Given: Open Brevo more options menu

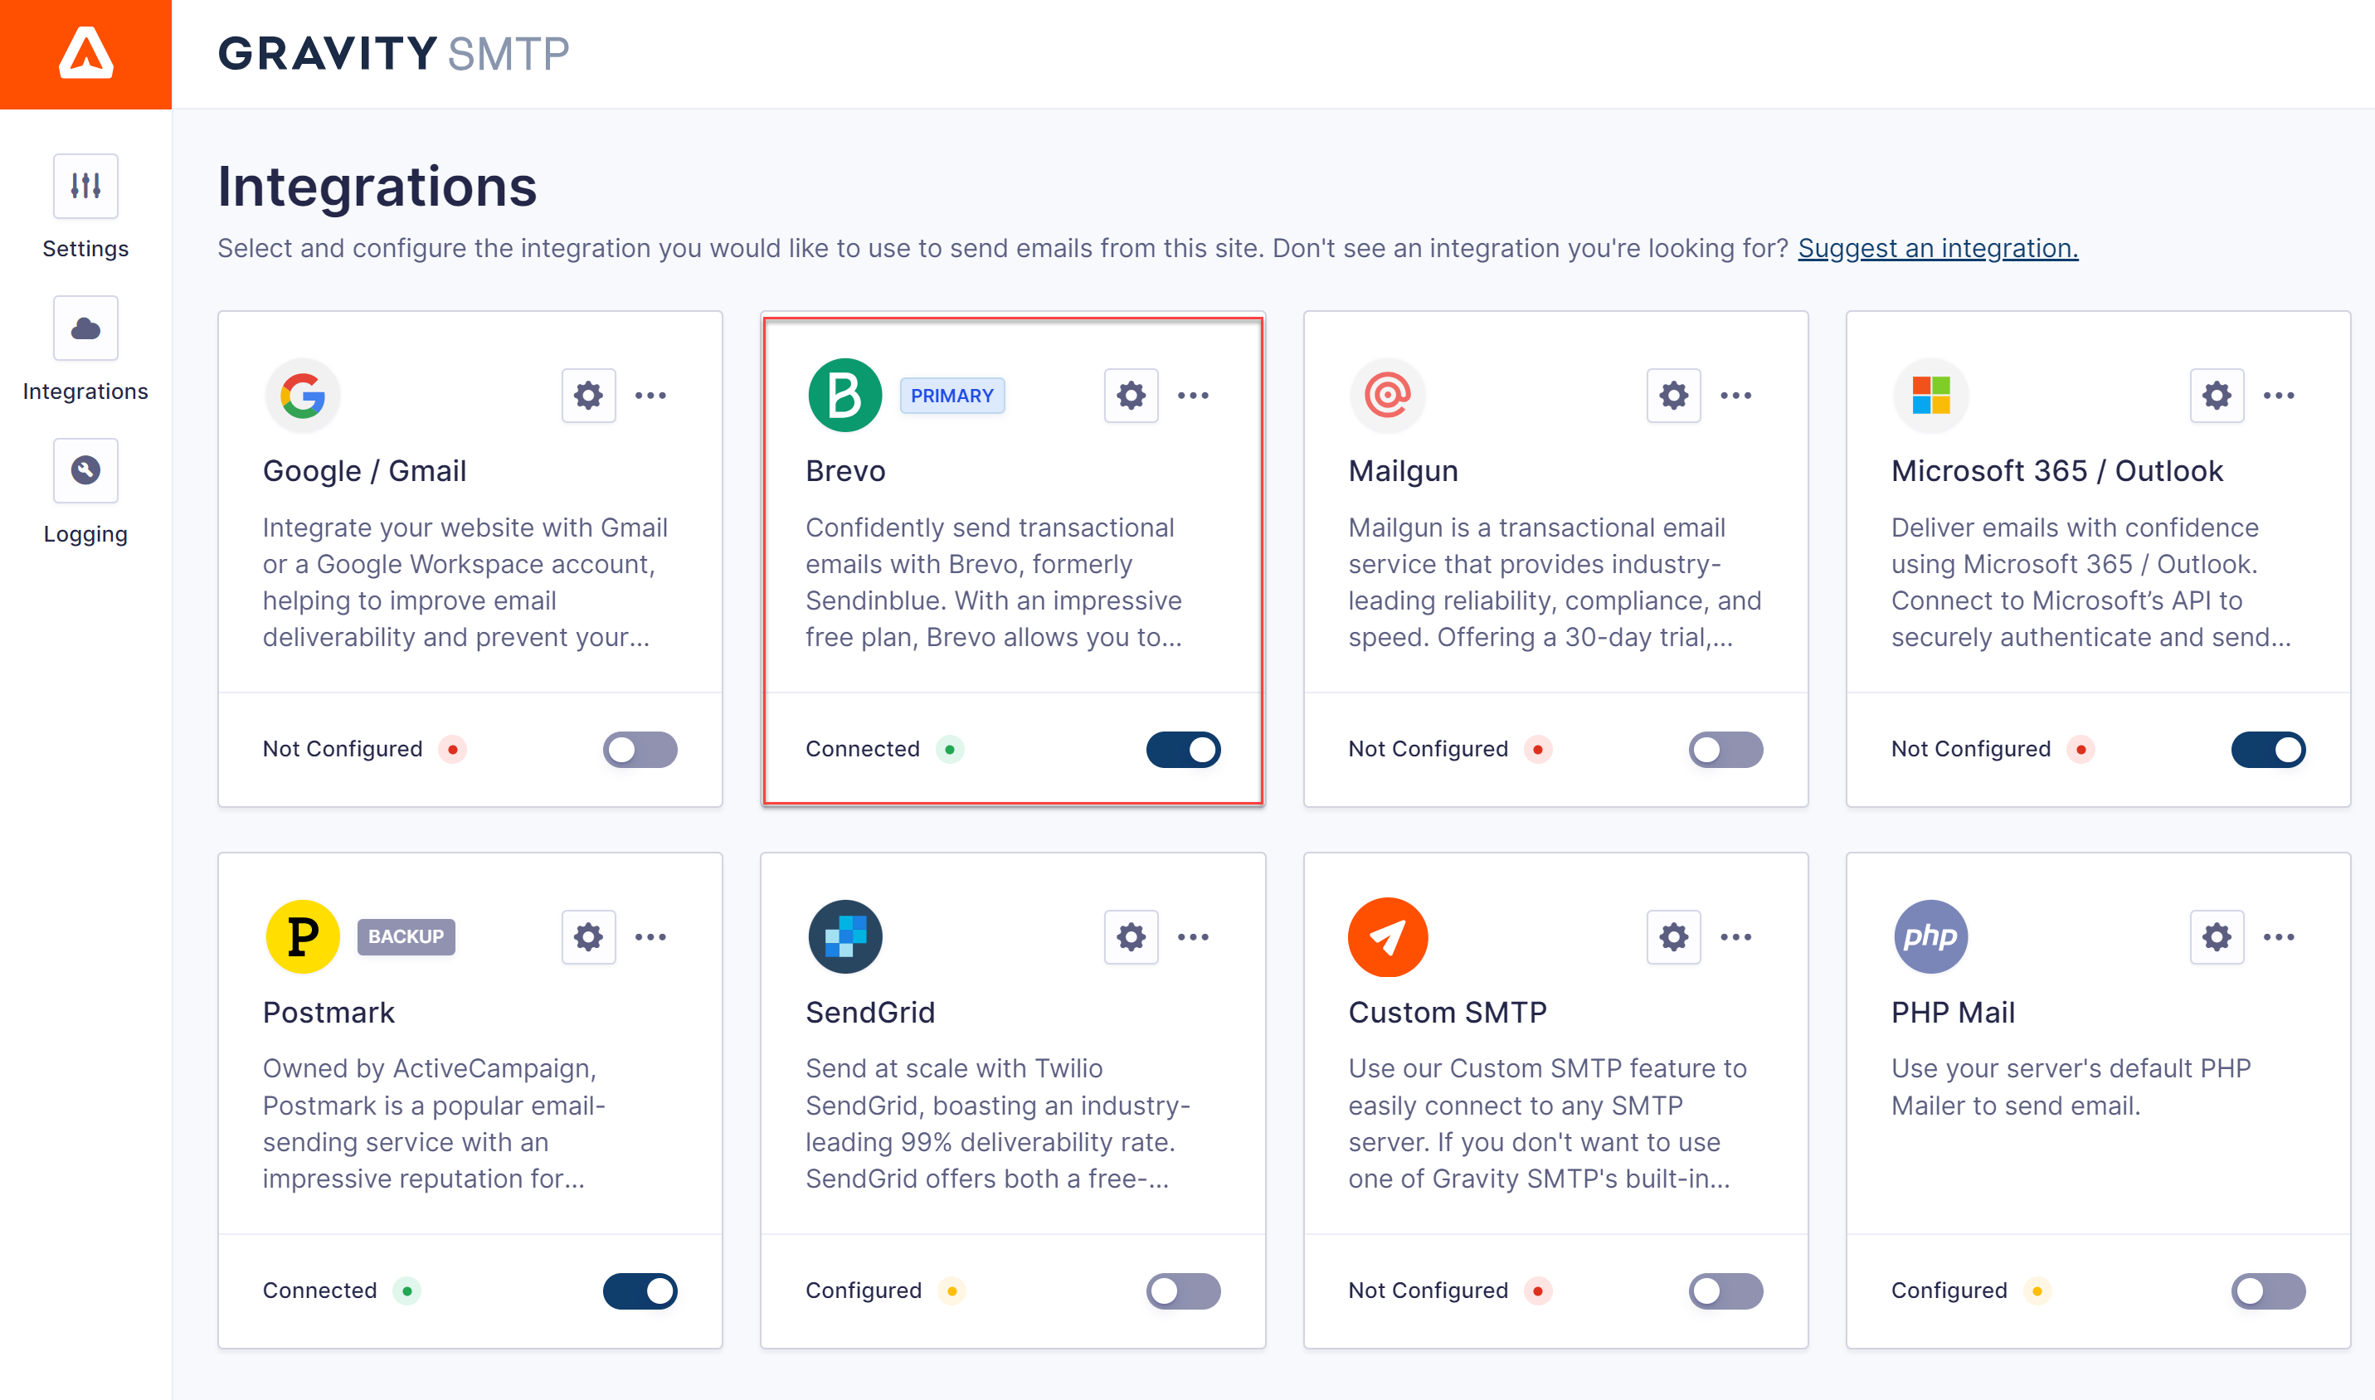Looking at the screenshot, I should point(1194,396).
